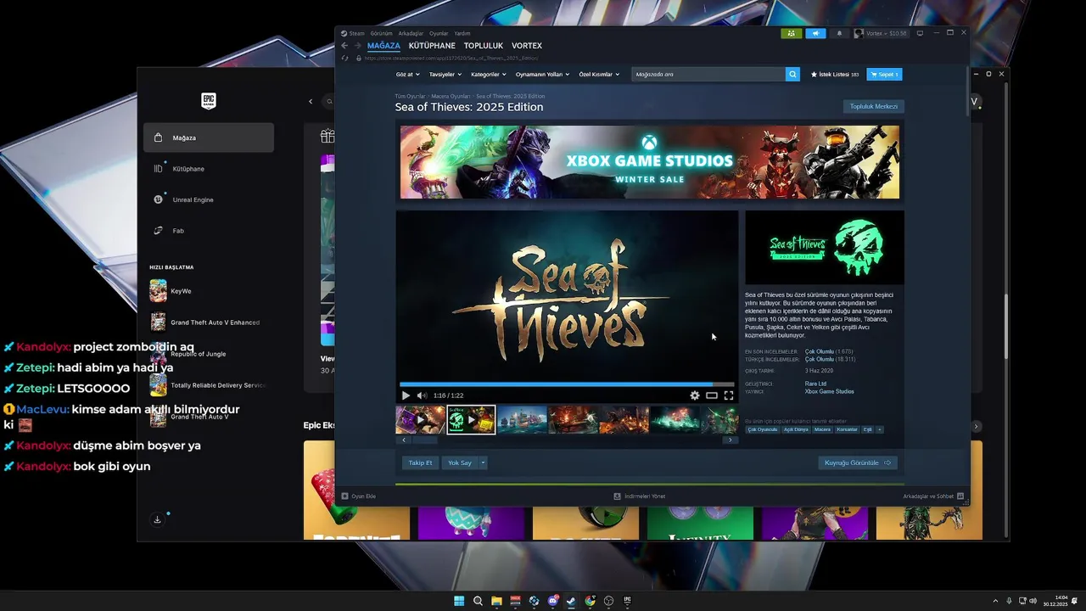The height and width of the screenshot is (611, 1086).
Task: Select the Çok Oyunculu tag
Action: click(x=762, y=429)
